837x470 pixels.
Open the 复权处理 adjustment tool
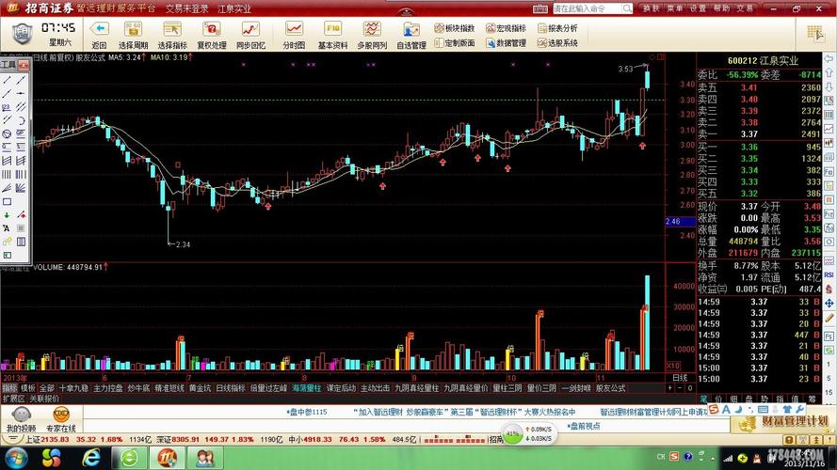[212, 35]
